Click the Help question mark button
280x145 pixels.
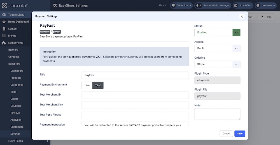[266, 17]
